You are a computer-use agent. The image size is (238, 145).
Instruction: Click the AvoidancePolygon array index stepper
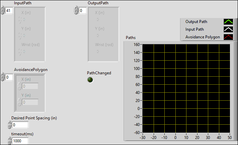[3, 77]
